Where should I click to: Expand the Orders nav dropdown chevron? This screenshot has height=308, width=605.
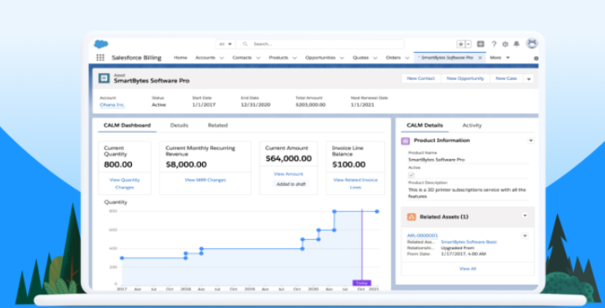click(x=407, y=58)
